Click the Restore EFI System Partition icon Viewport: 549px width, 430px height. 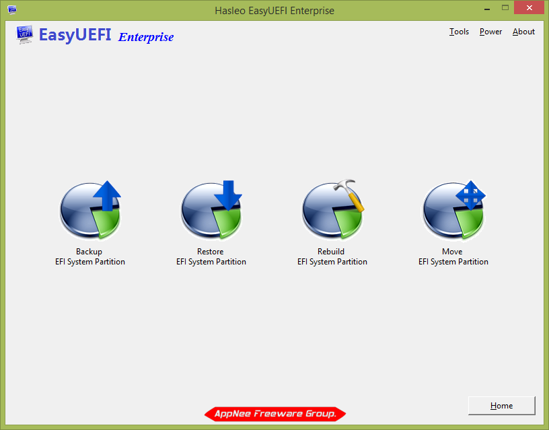[211, 211]
